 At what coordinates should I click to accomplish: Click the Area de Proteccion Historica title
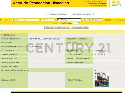point(41,3)
